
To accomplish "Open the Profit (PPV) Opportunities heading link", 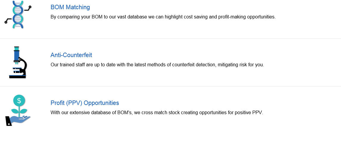I will (85, 103).
